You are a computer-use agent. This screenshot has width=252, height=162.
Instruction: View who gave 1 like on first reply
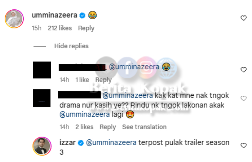[x=82, y=80]
